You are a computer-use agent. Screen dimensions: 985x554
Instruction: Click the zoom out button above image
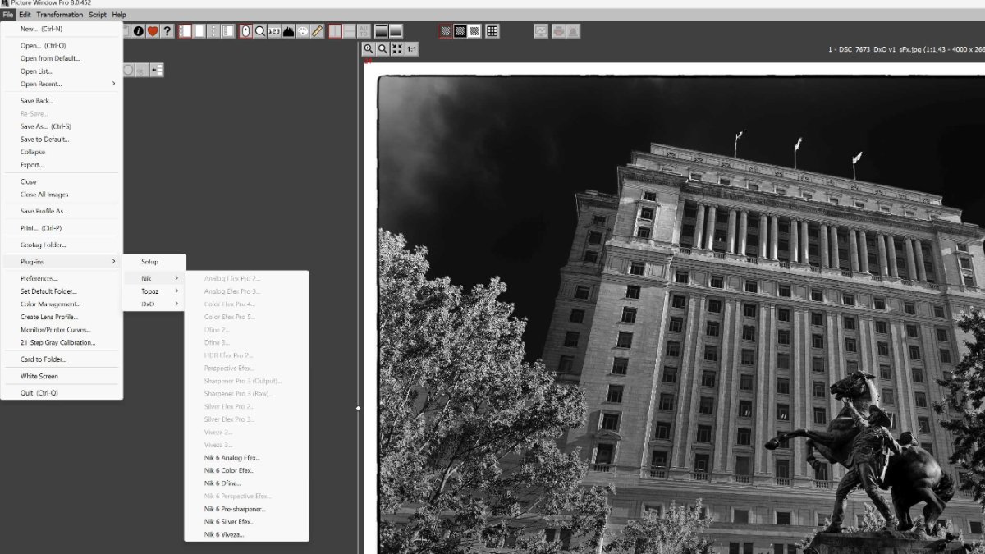tap(383, 49)
